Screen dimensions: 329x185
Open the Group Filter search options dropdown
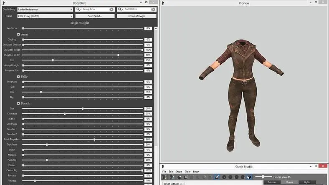(79, 9)
